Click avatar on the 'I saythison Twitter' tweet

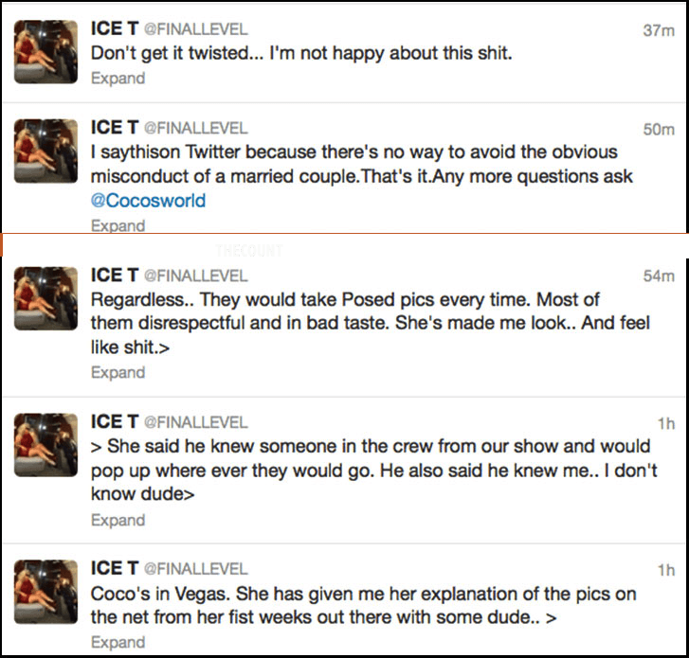46,151
